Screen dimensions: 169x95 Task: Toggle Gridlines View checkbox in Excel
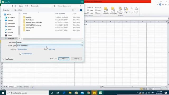88,11
